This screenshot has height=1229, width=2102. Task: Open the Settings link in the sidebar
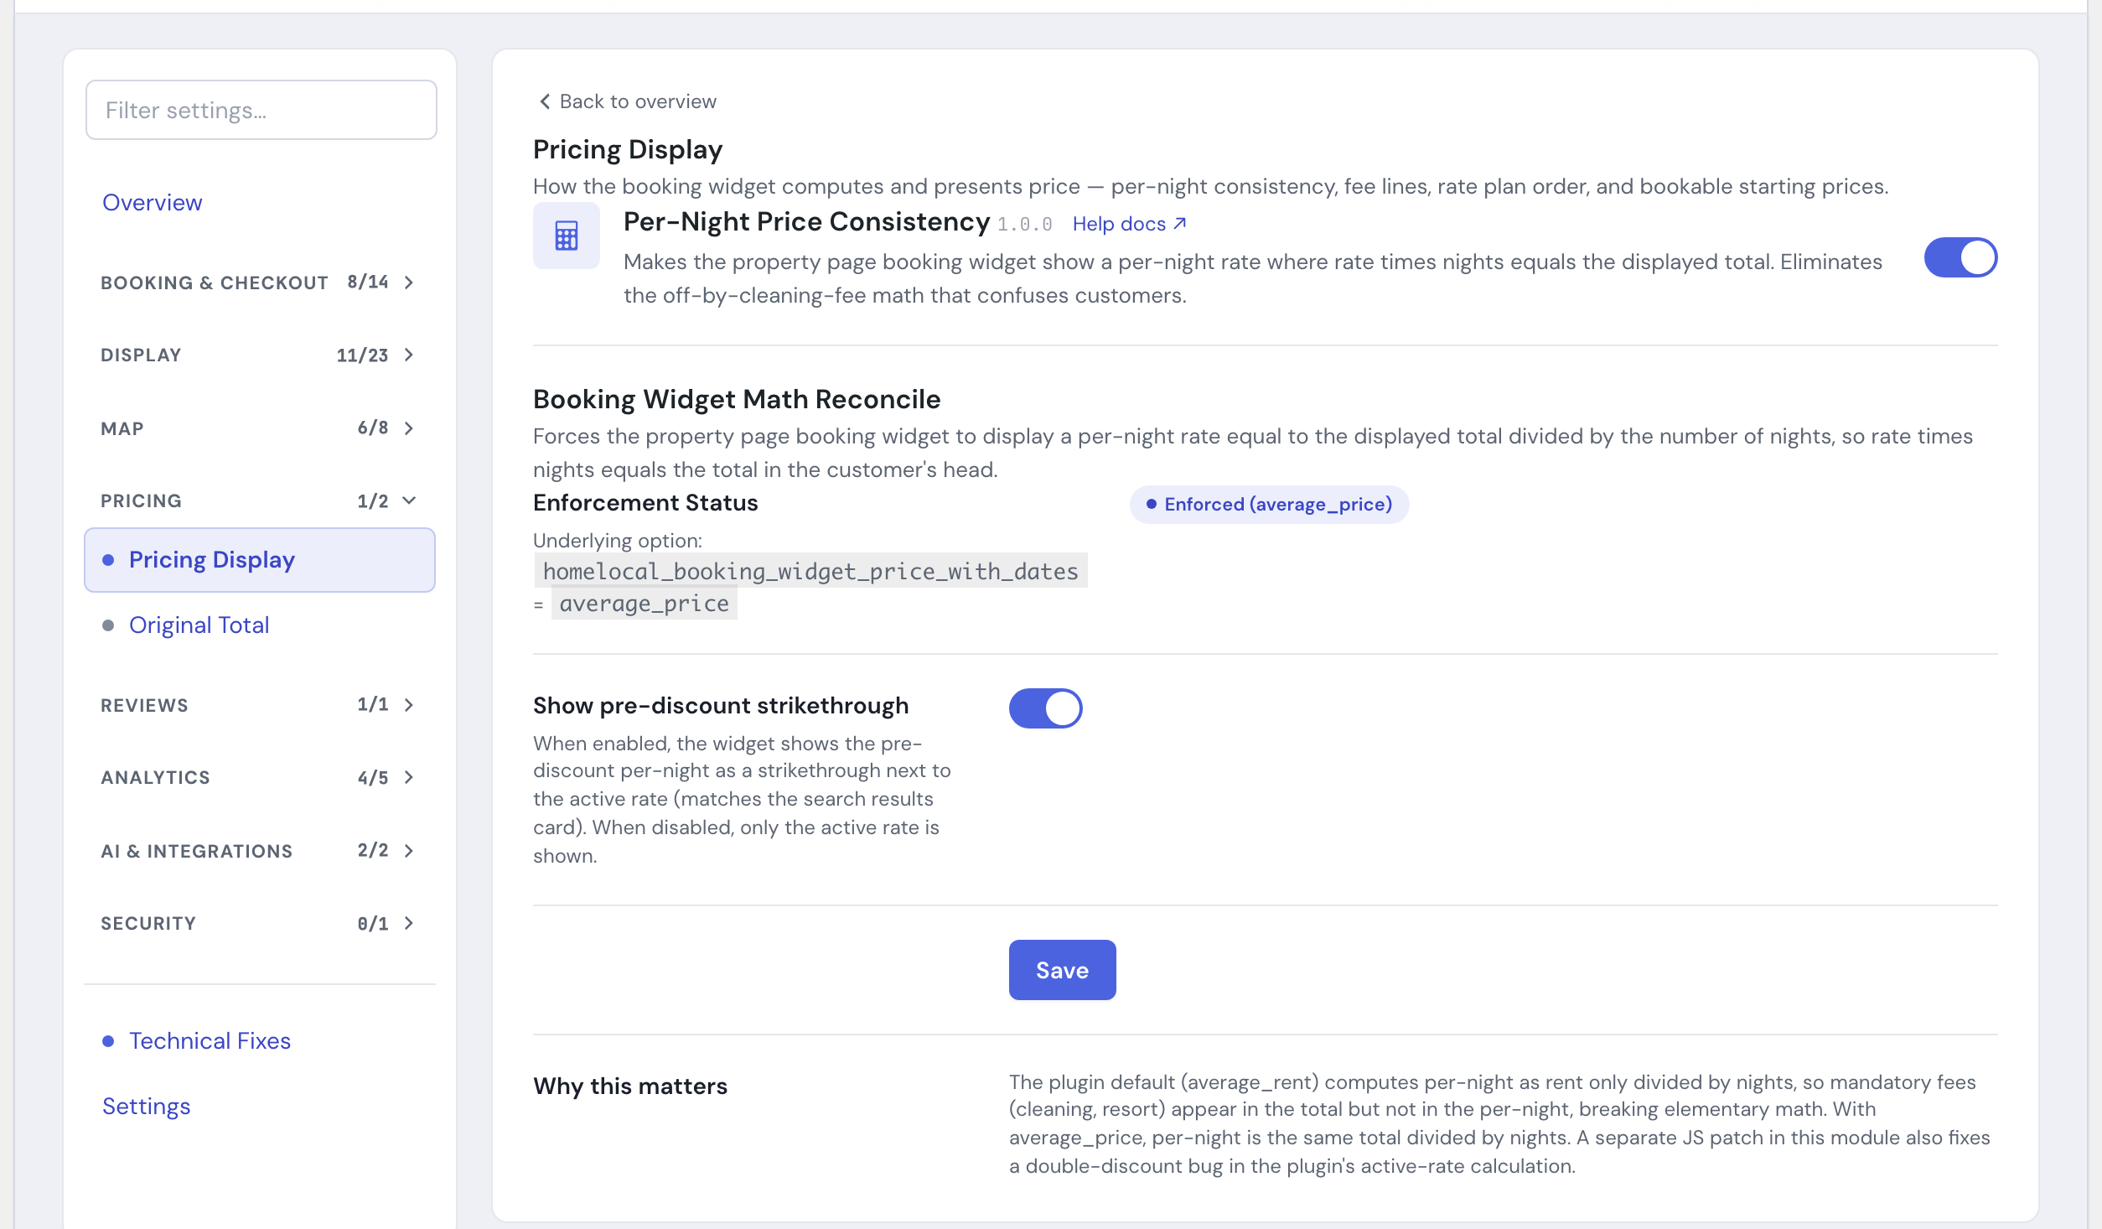coord(146,1107)
